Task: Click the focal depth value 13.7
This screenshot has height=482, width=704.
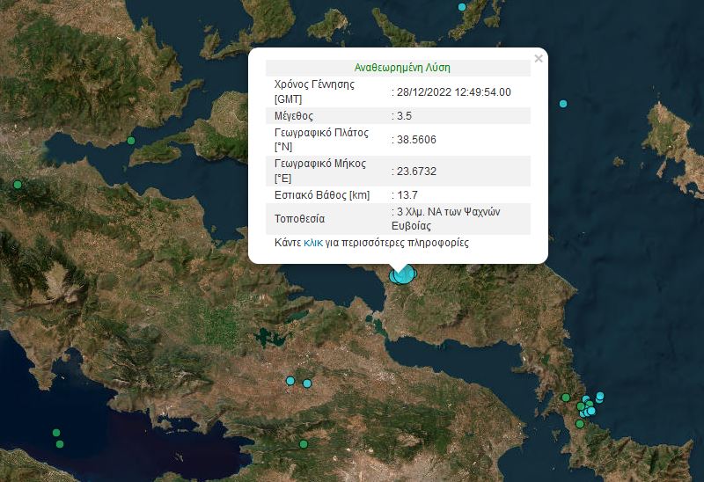Action: point(407,194)
